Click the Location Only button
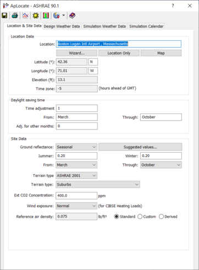 [119, 53]
